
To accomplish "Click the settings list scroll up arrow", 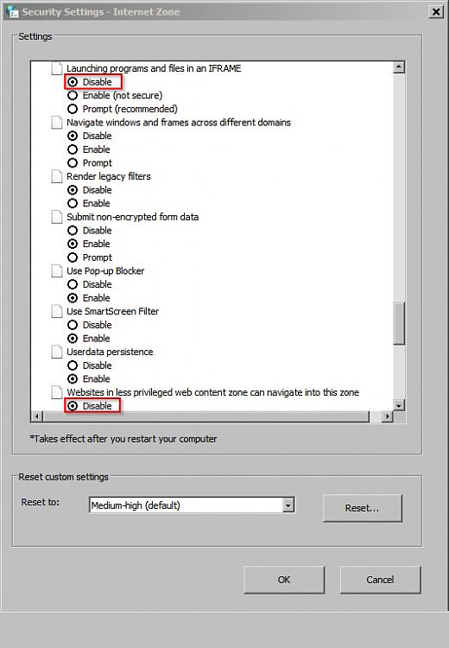I will 399,67.
